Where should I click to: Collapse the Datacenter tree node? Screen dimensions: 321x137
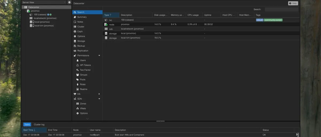click(23, 7)
